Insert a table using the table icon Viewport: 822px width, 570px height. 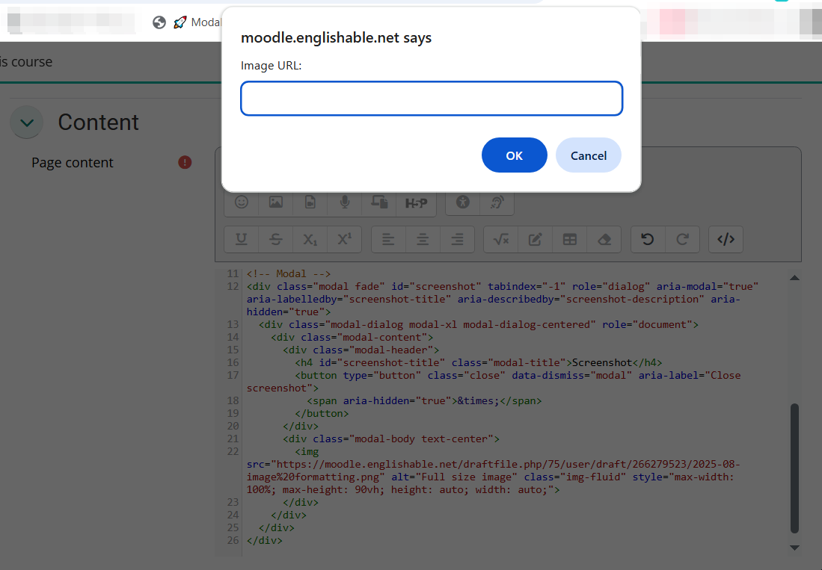click(569, 239)
